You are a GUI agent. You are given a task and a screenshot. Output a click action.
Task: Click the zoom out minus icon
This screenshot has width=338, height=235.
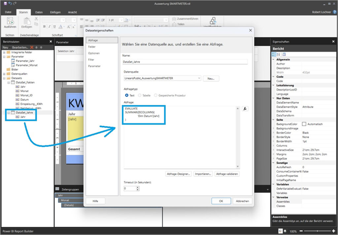point(301,231)
